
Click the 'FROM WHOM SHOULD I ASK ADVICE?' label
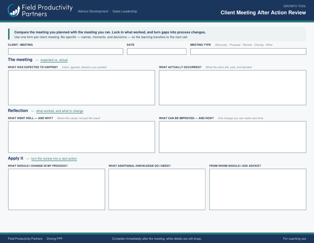tap(235, 166)
